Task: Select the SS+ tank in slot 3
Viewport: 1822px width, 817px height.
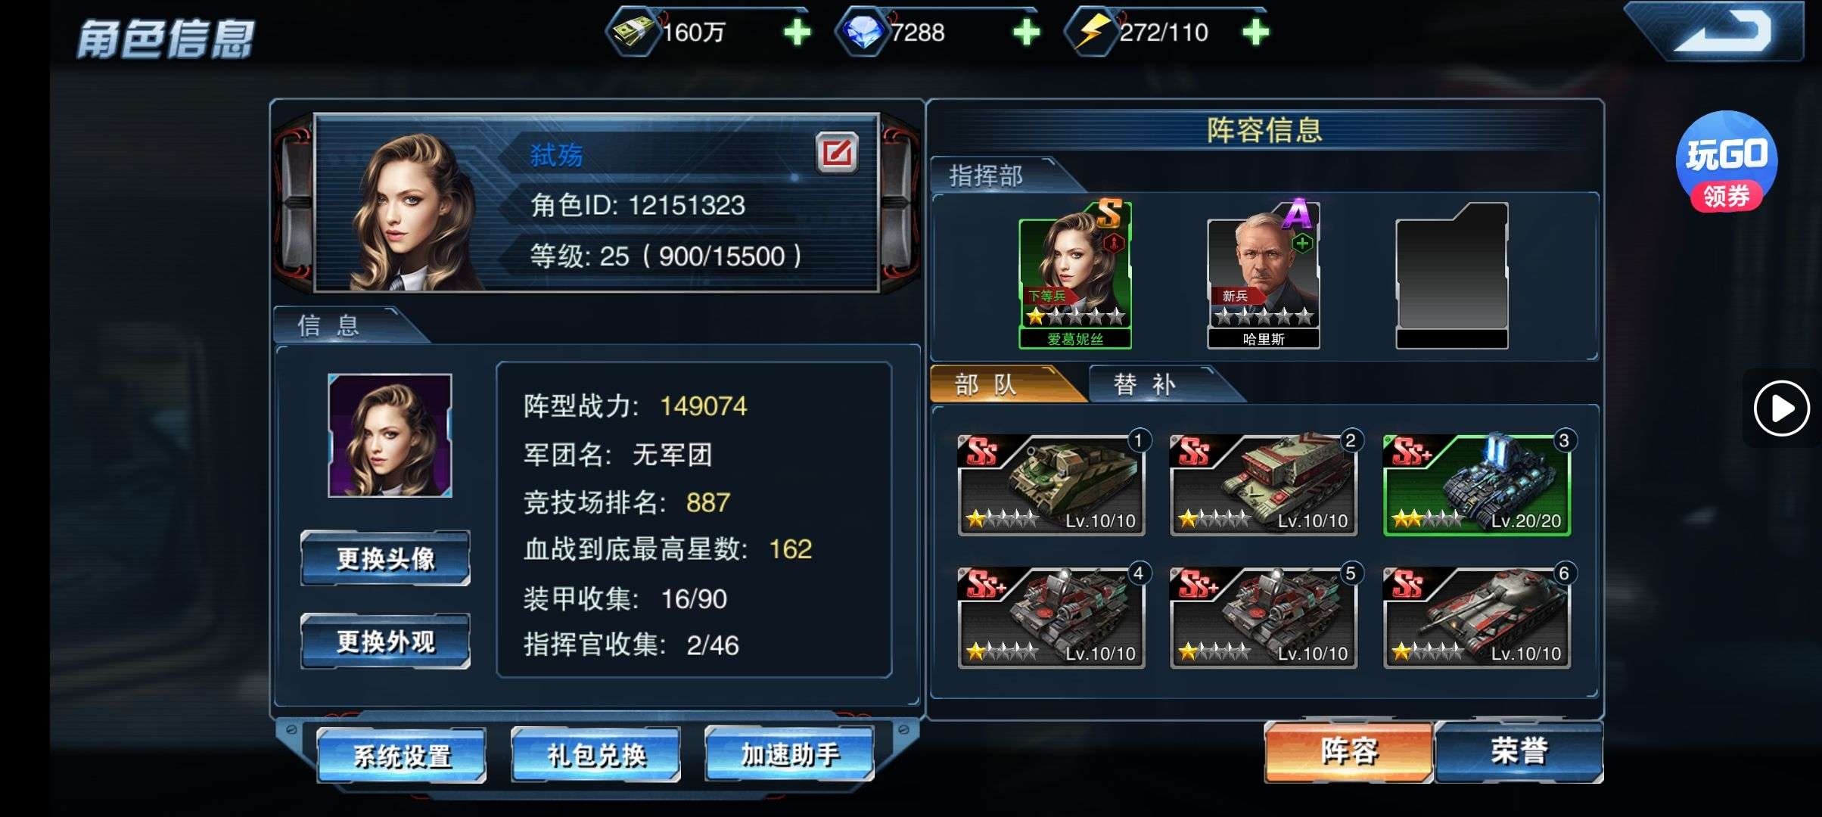Action: pyautogui.click(x=1476, y=485)
